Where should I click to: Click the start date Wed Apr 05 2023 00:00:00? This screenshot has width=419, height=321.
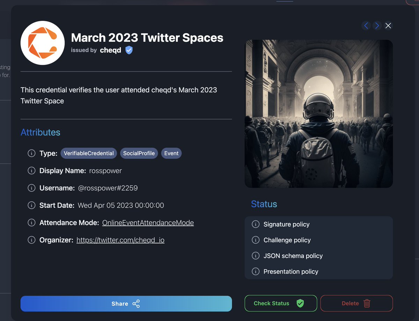(121, 205)
